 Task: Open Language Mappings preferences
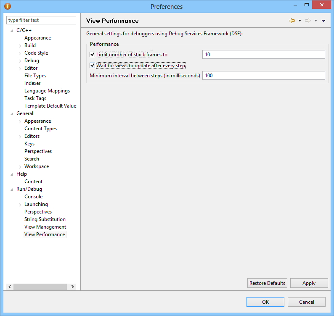47,91
